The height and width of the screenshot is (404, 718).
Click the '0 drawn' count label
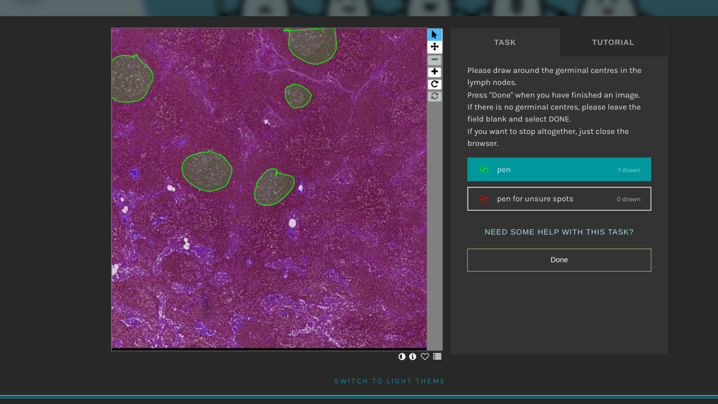pos(629,199)
